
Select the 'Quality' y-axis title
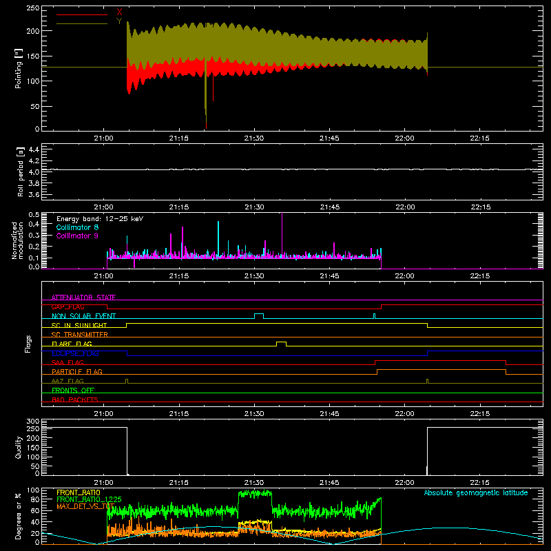(19, 447)
